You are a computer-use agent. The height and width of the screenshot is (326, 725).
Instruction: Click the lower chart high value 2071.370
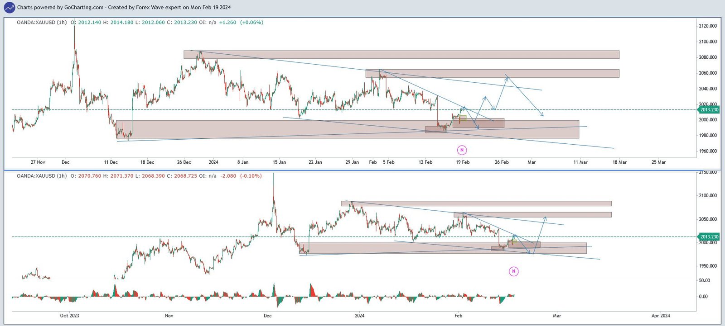(x=122, y=176)
